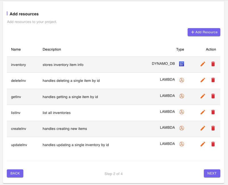Select the 'deleteInv' name cell
The image size is (228, 185).
click(18, 81)
